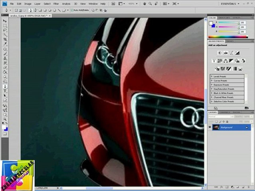The image size is (255, 191).
Task: Add a Levels adjustment
Action: (x=226, y=53)
